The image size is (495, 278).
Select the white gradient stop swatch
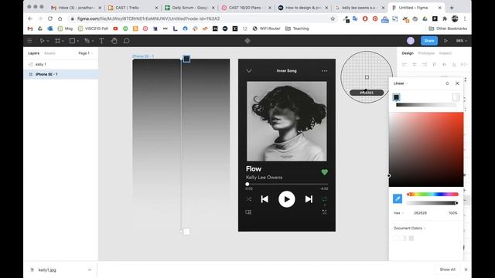coord(456,97)
